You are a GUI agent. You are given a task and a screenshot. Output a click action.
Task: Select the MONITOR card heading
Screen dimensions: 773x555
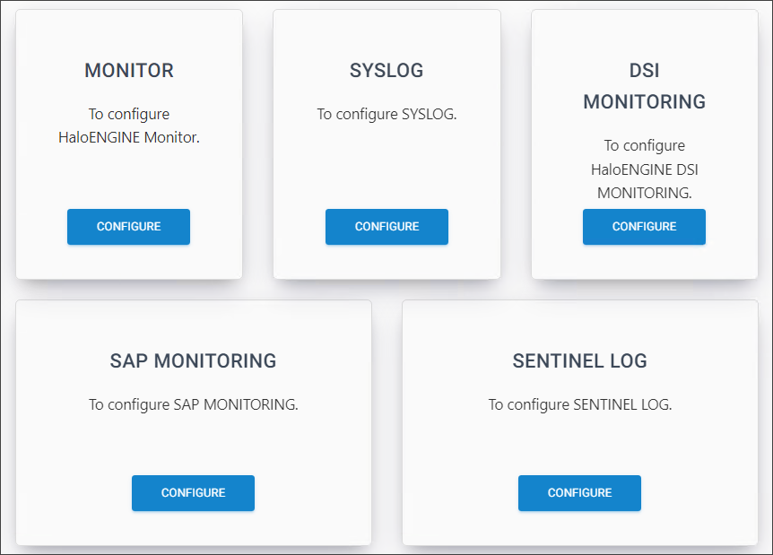[x=128, y=70]
